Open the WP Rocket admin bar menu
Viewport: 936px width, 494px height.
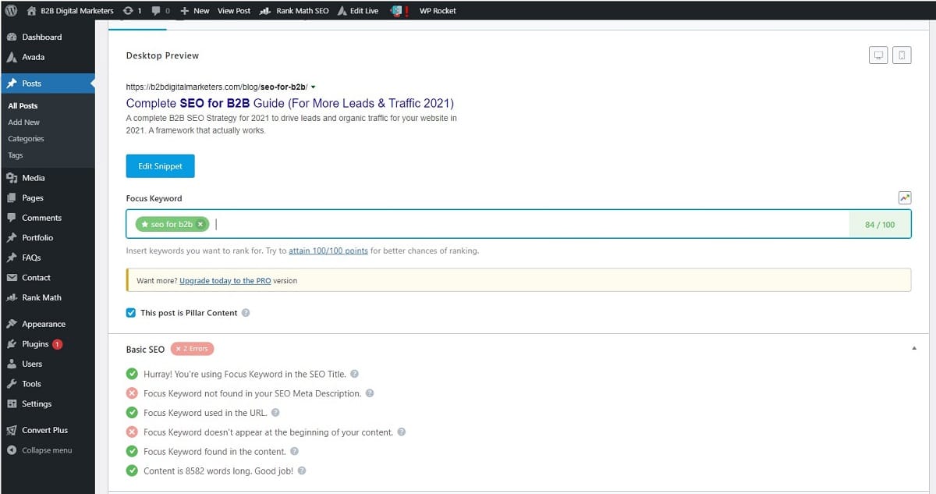point(438,11)
